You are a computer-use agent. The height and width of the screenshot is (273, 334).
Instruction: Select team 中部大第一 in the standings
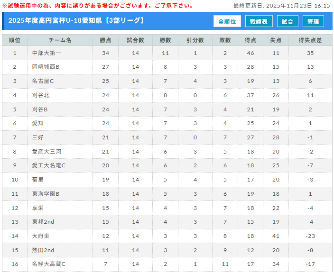click(44, 53)
